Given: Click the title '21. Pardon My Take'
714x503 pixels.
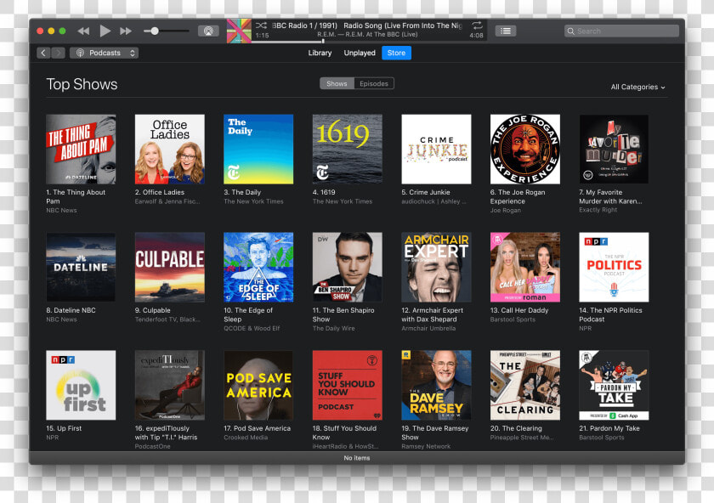Looking at the screenshot, I should click(609, 428).
